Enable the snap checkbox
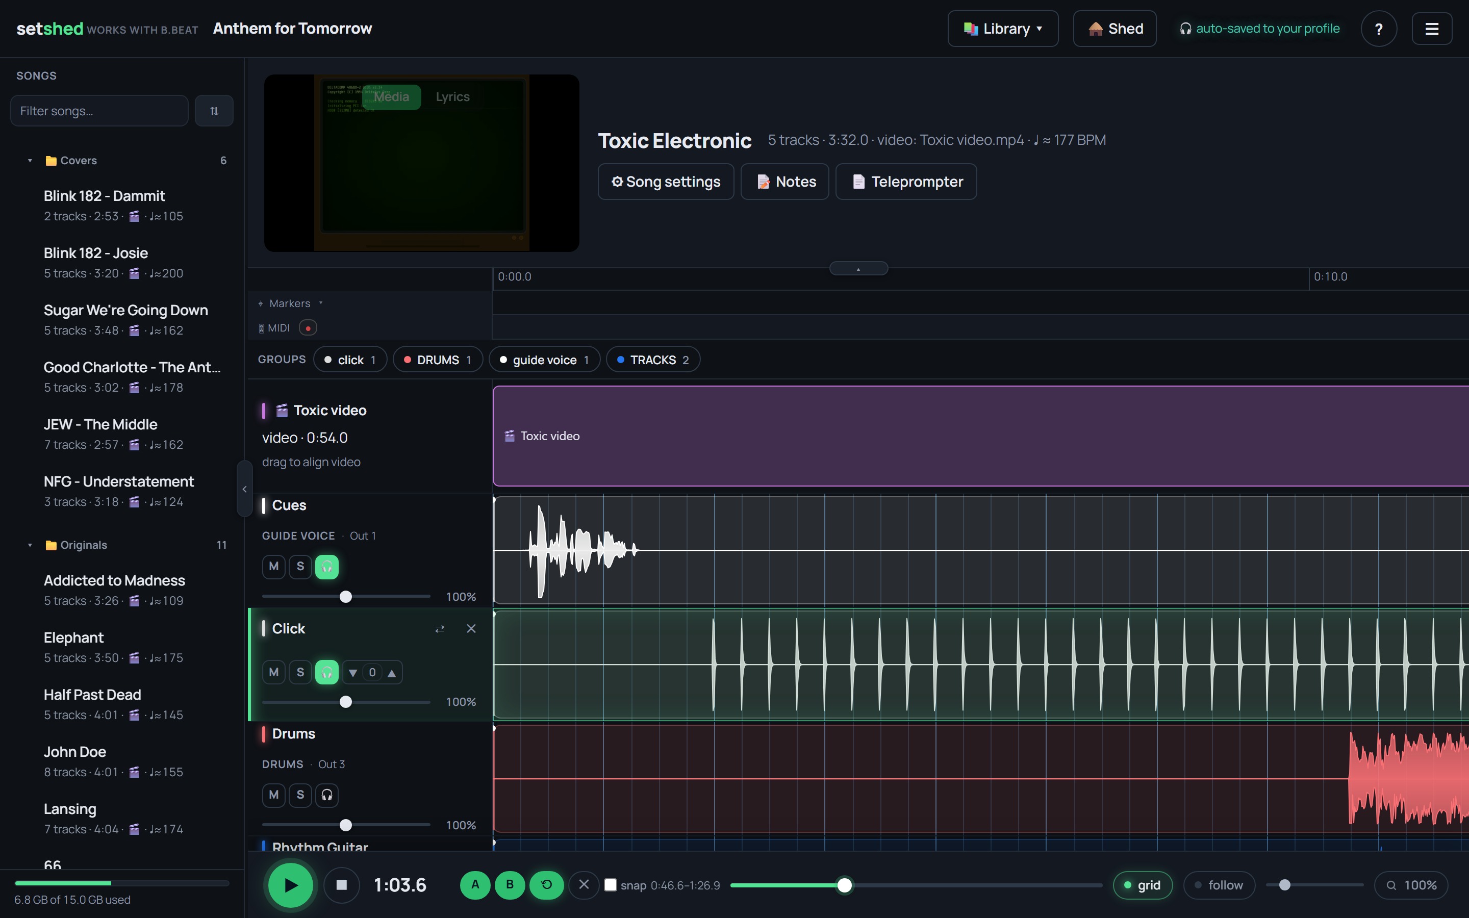1469x918 pixels. [610, 885]
